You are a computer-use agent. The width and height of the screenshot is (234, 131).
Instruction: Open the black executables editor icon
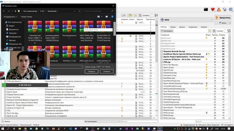point(206,9)
